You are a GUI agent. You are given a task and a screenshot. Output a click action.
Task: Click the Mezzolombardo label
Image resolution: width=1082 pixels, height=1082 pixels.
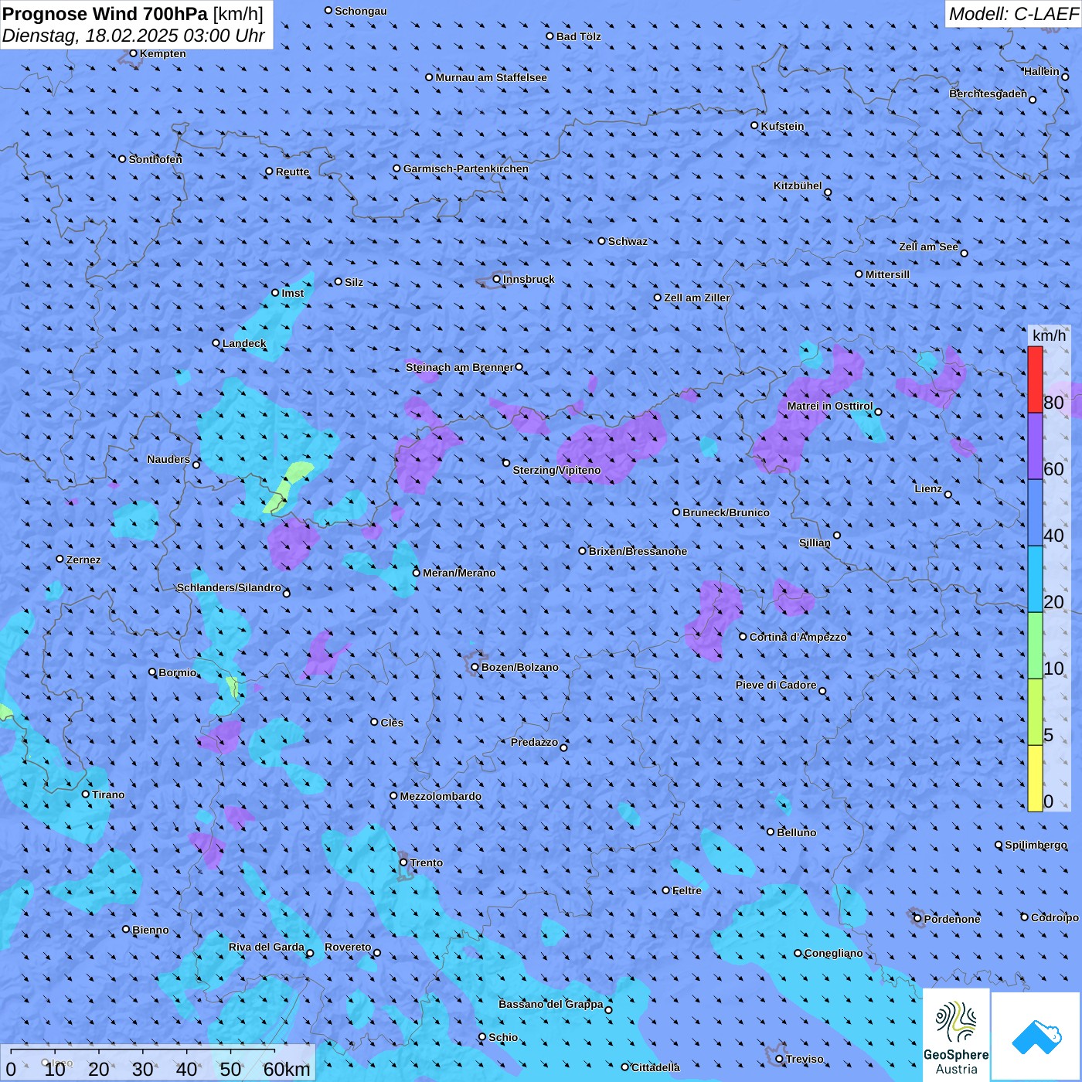click(x=441, y=796)
